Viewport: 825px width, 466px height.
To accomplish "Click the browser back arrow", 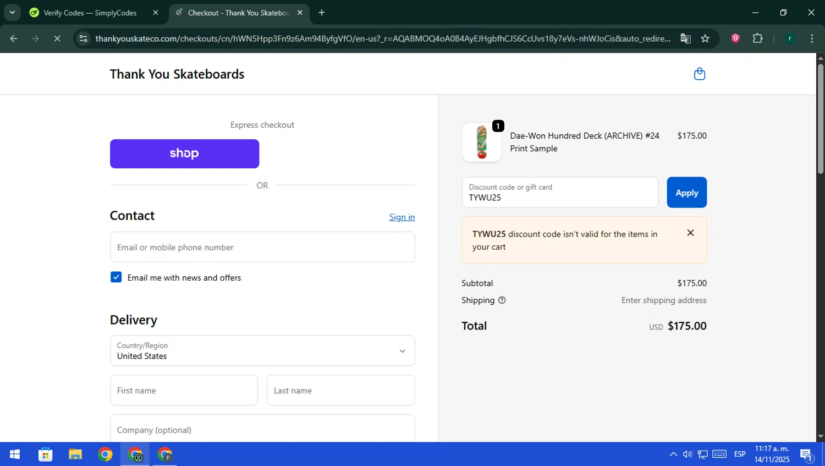I will (14, 39).
